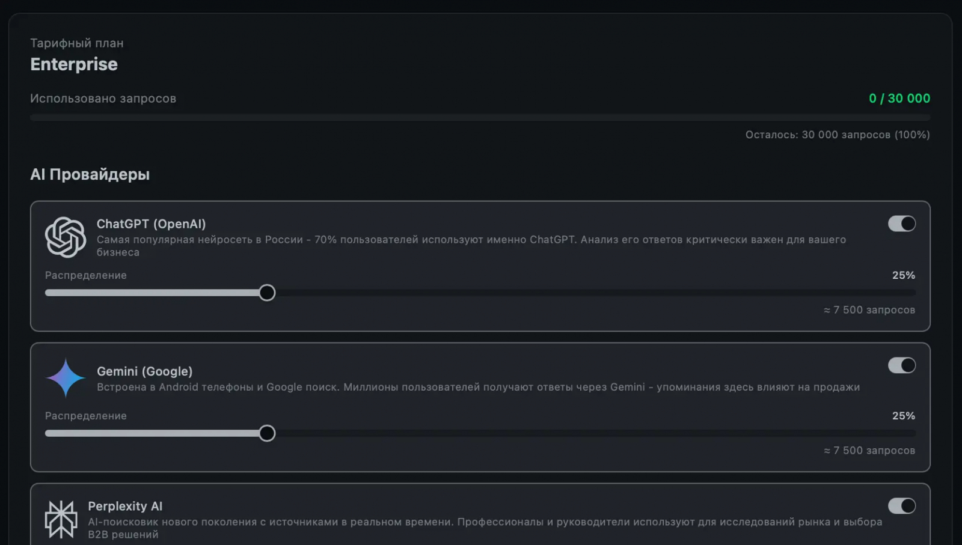Click the used requests progress bar
The image size is (962, 545).
point(480,117)
